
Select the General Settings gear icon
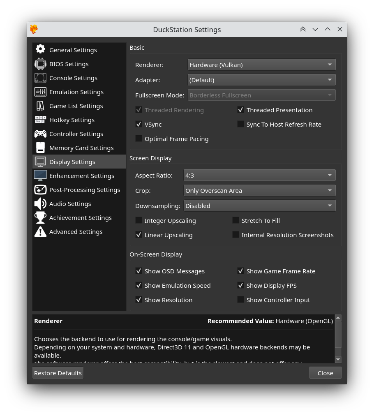tap(40, 49)
